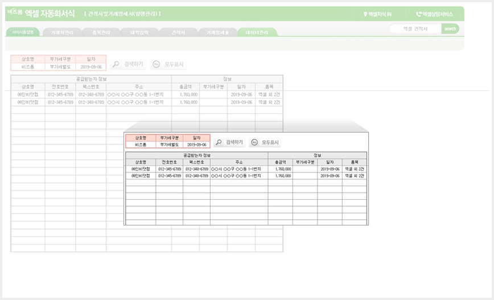
Task: Click 검색하기 button on the background sheet
Action: point(129,64)
